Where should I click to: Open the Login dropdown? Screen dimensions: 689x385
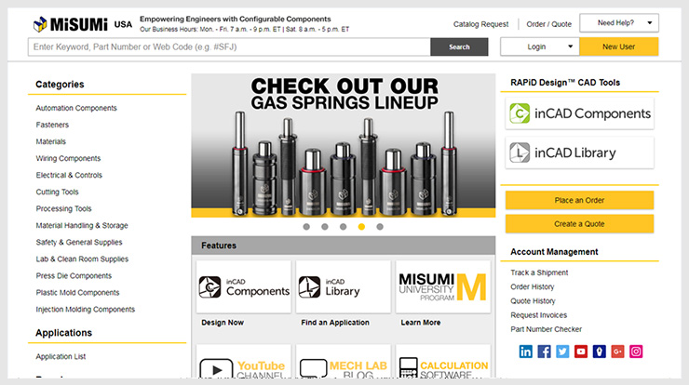click(540, 46)
